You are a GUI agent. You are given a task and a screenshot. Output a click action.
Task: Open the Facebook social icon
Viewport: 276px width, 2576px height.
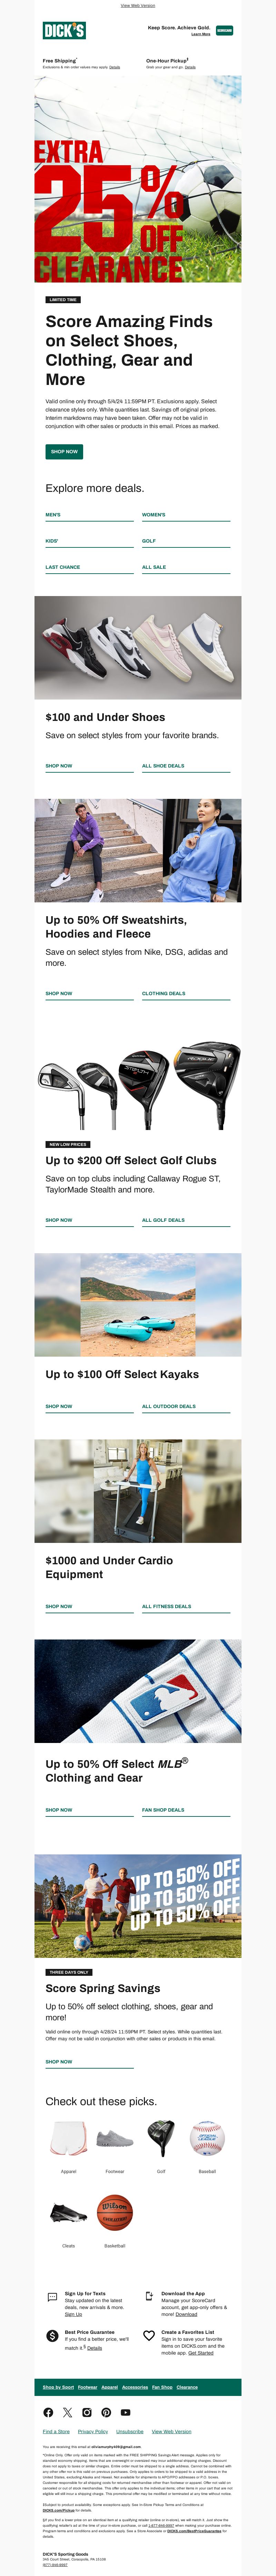click(x=48, y=2413)
